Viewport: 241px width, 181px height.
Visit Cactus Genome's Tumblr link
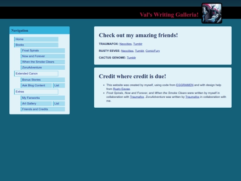[131, 58]
